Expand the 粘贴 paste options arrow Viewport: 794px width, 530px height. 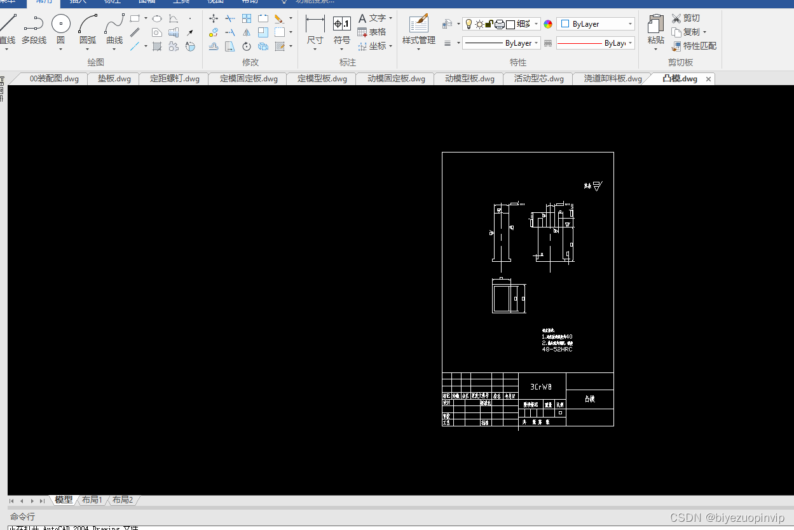656,49
